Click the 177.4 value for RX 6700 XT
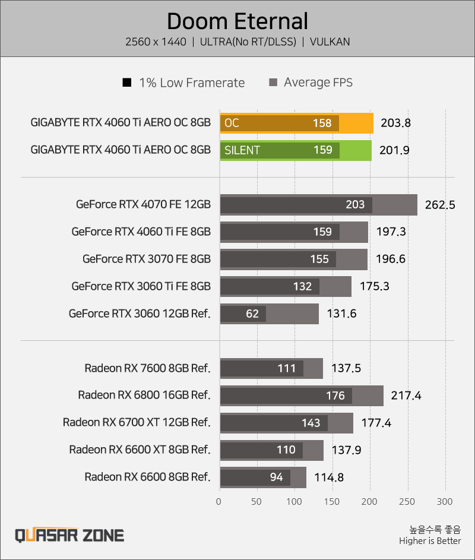Image resolution: width=475 pixels, height=560 pixels. tap(376, 423)
